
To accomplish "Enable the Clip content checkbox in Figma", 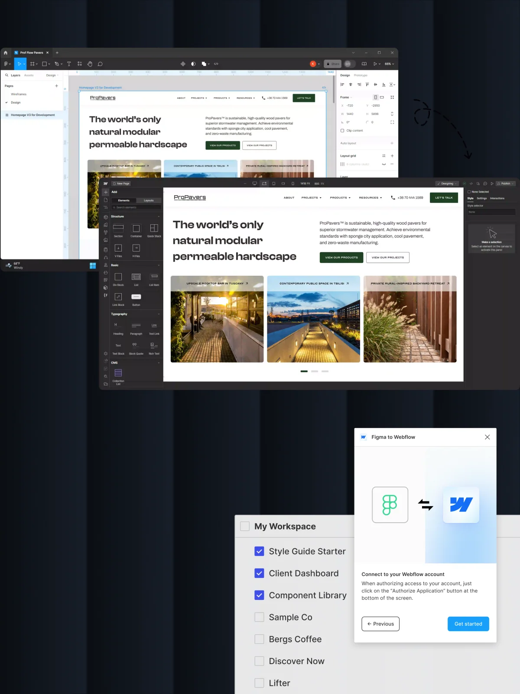I will coord(342,131).
